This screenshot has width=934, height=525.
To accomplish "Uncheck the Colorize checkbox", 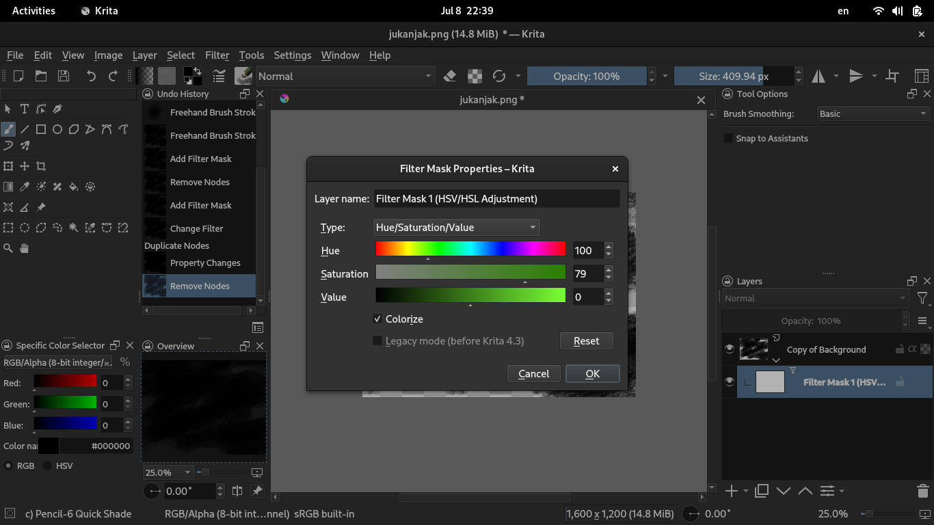I will pos(377,319).
